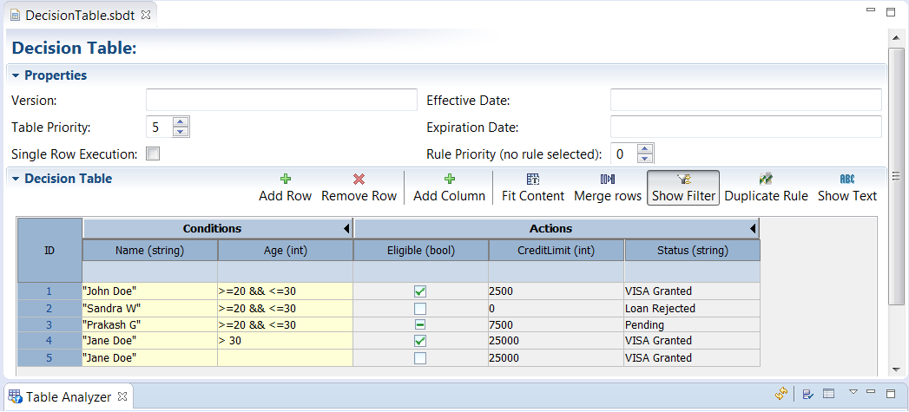Enable the Single Row Execution checkbox

pyautogui.click(x=153, y=154)
